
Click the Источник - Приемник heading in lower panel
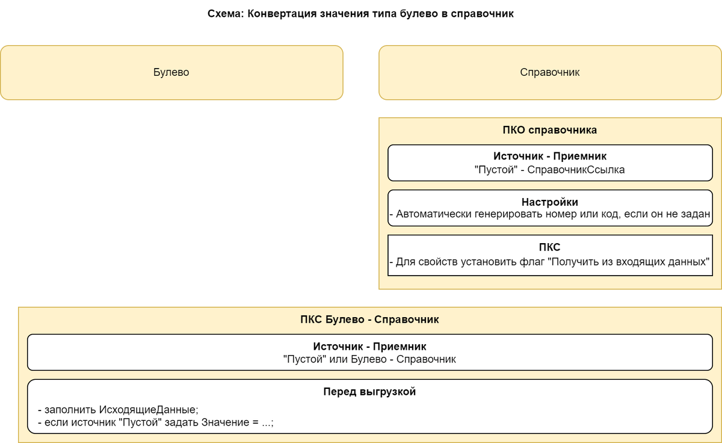(x=370, y=347)
